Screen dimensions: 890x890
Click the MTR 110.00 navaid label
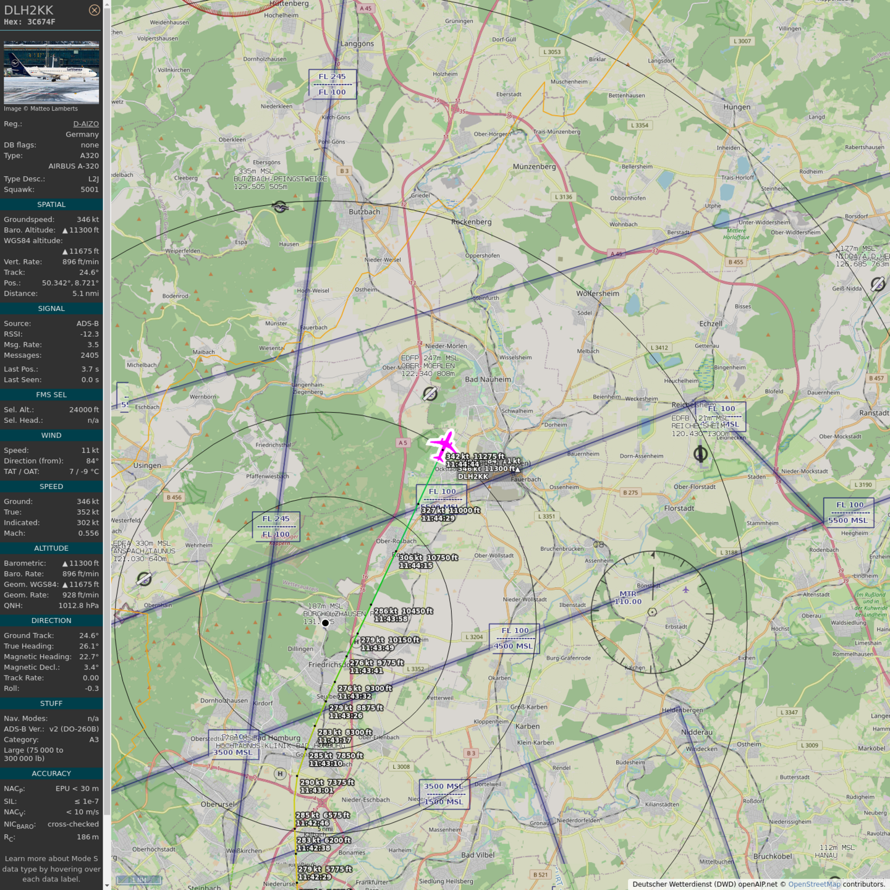tap(628, 598)
